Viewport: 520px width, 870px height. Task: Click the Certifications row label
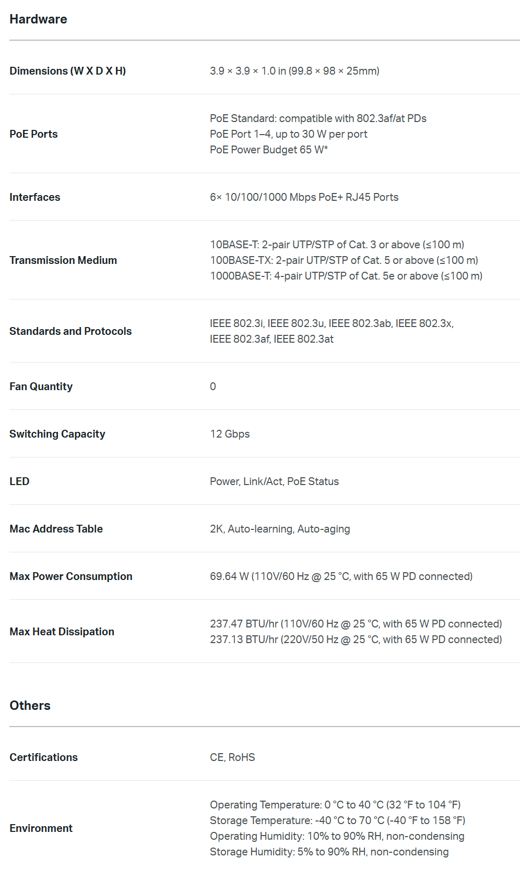pyautogui.click(x=43, y=757)
